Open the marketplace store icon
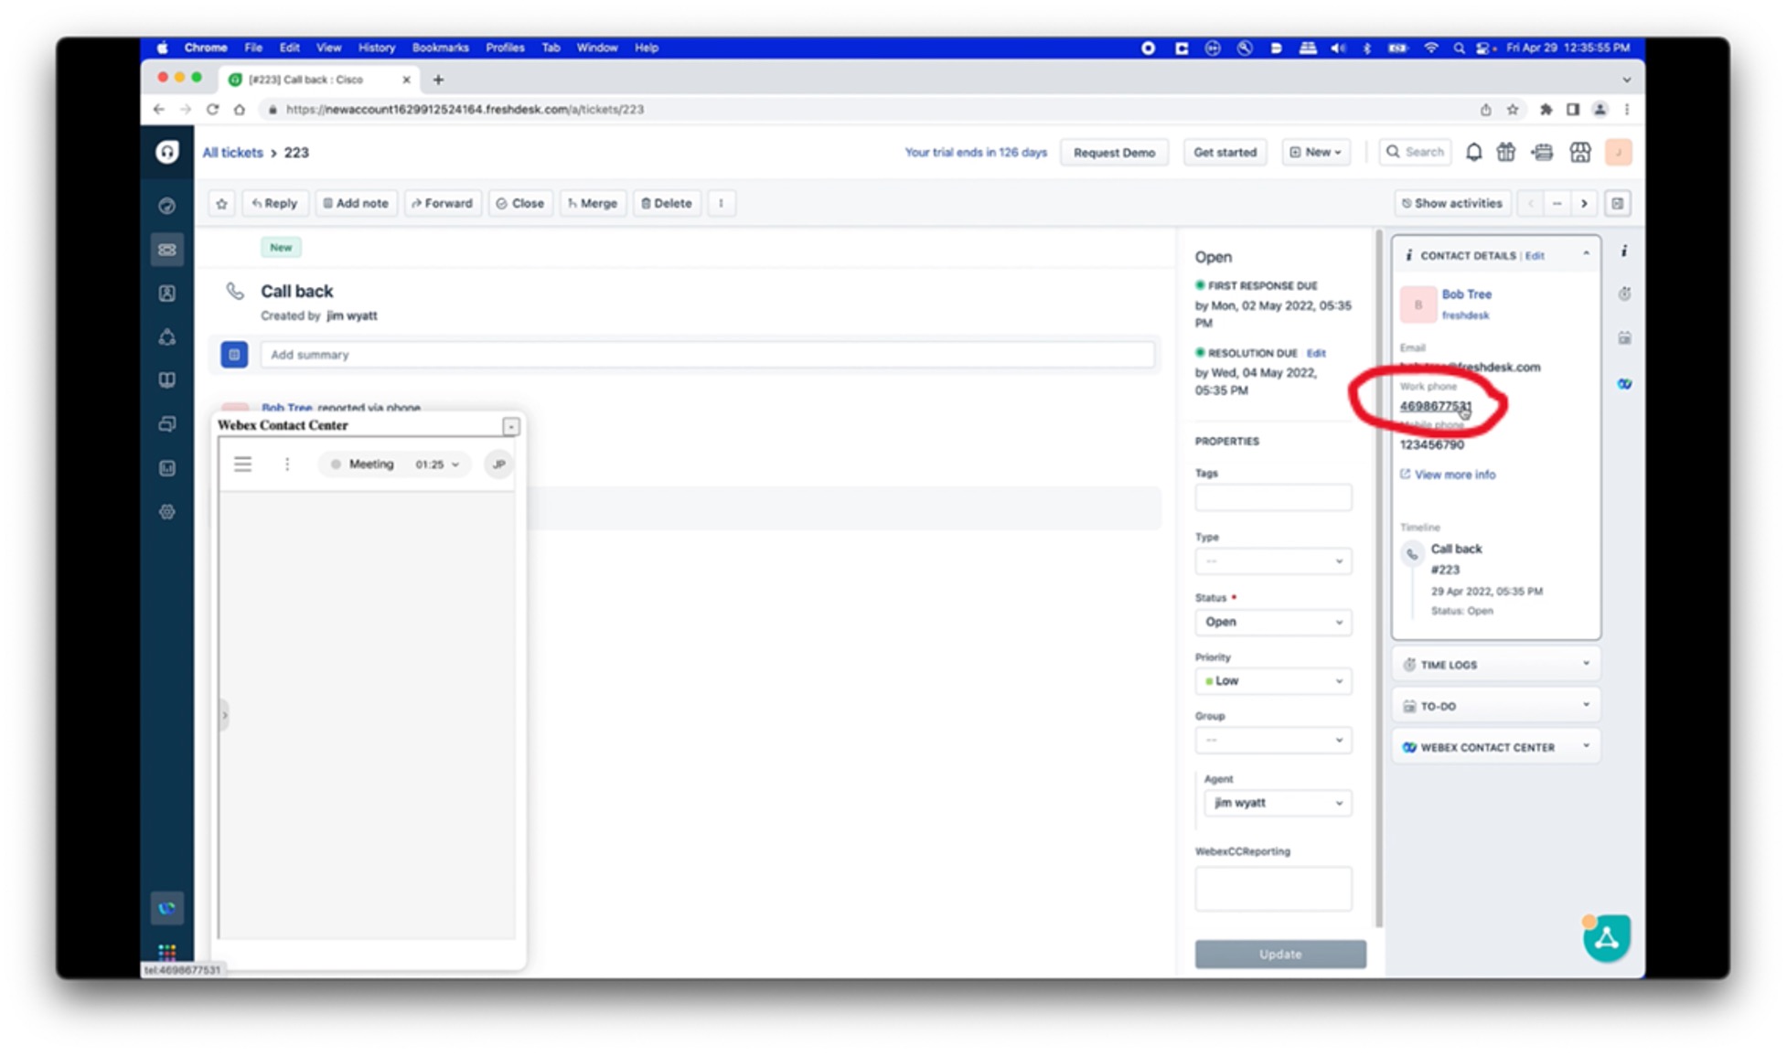 pyautogui.click(x=1579, y=153)
